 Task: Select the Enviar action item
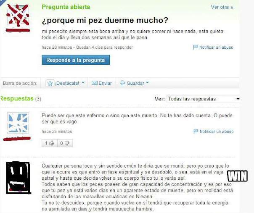tap(102, 83)
